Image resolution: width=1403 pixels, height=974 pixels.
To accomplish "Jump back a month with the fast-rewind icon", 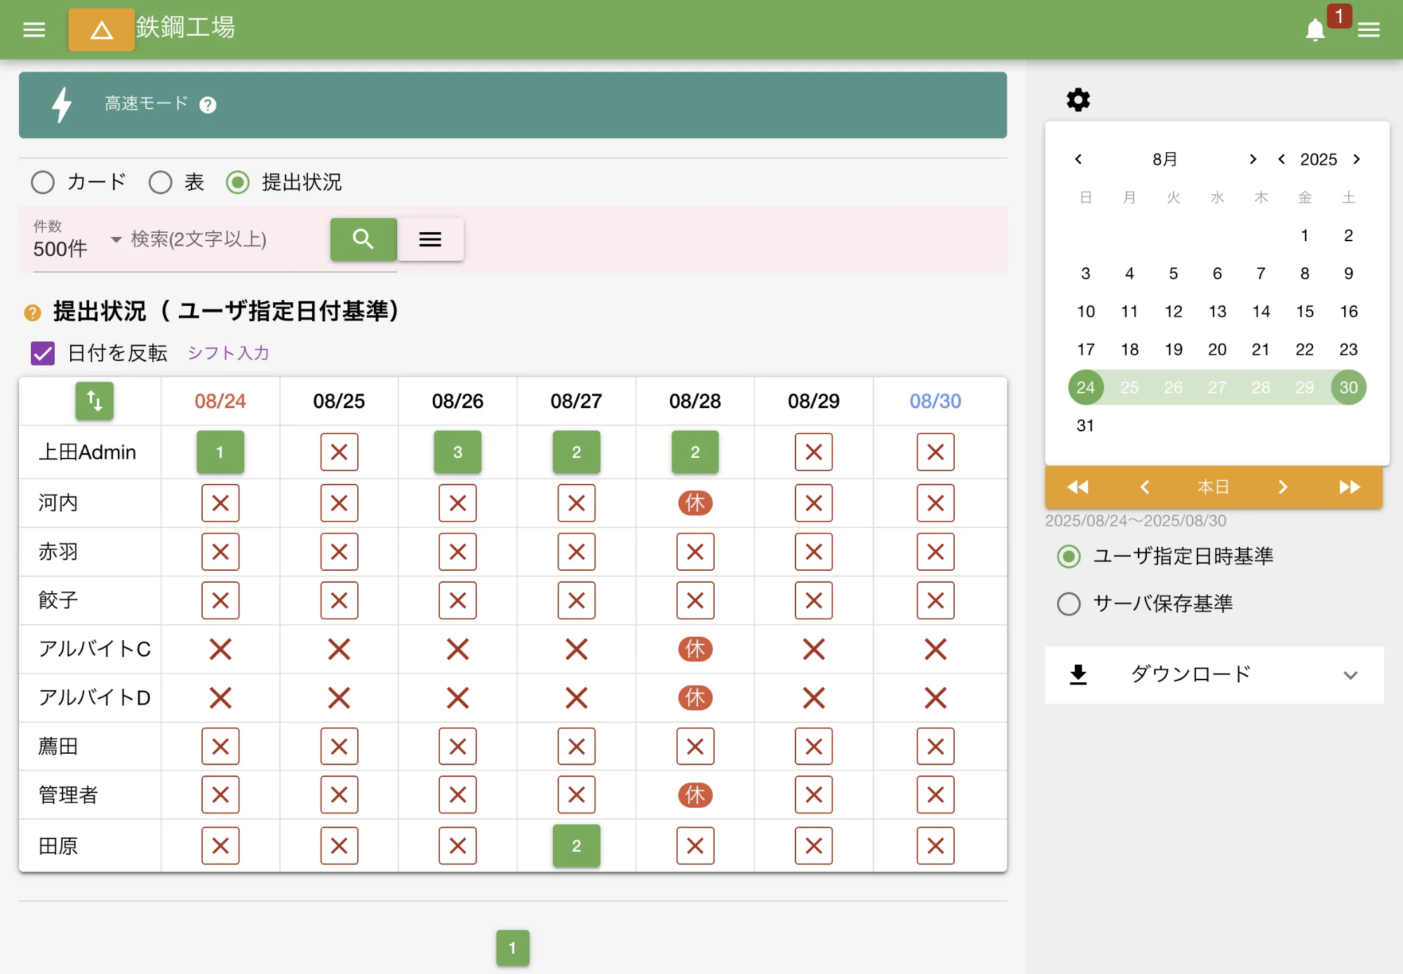I will click(x=1078, y=487).
